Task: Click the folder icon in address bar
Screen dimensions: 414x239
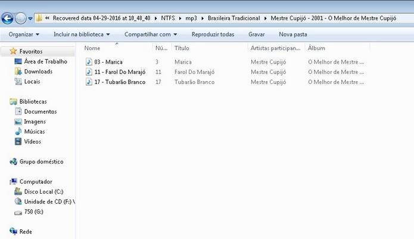Action: click(39, 18)
